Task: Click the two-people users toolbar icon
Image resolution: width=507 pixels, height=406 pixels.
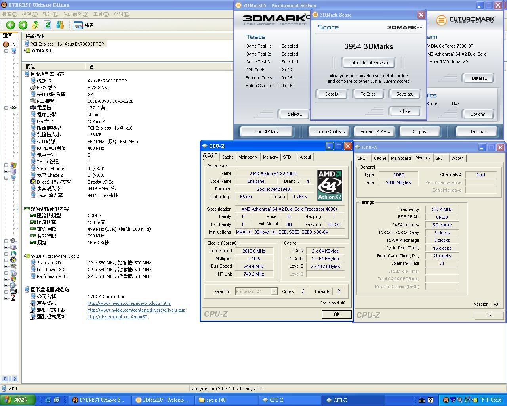Action: tap(60, 25)
